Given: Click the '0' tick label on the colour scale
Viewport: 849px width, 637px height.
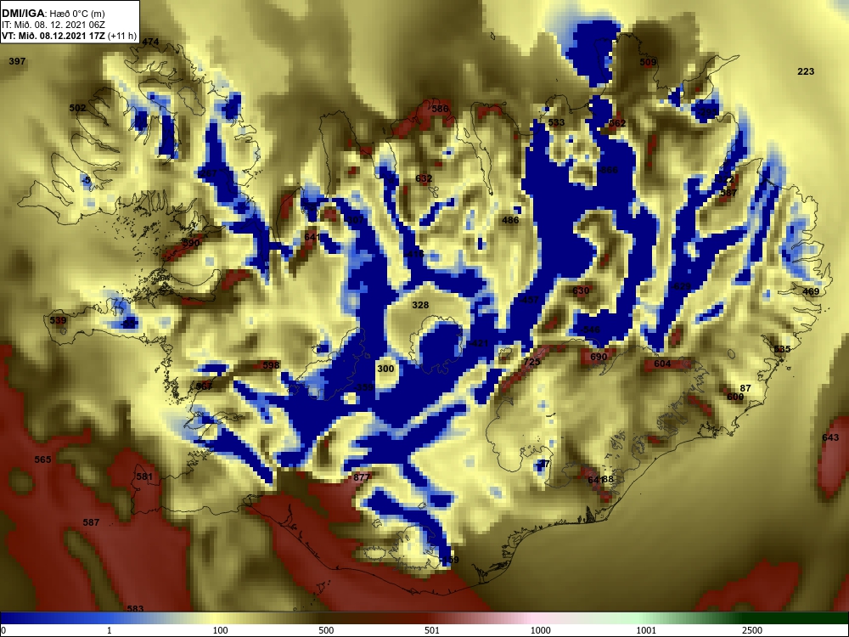Looking at the screenshot, I should coord(3,630).
